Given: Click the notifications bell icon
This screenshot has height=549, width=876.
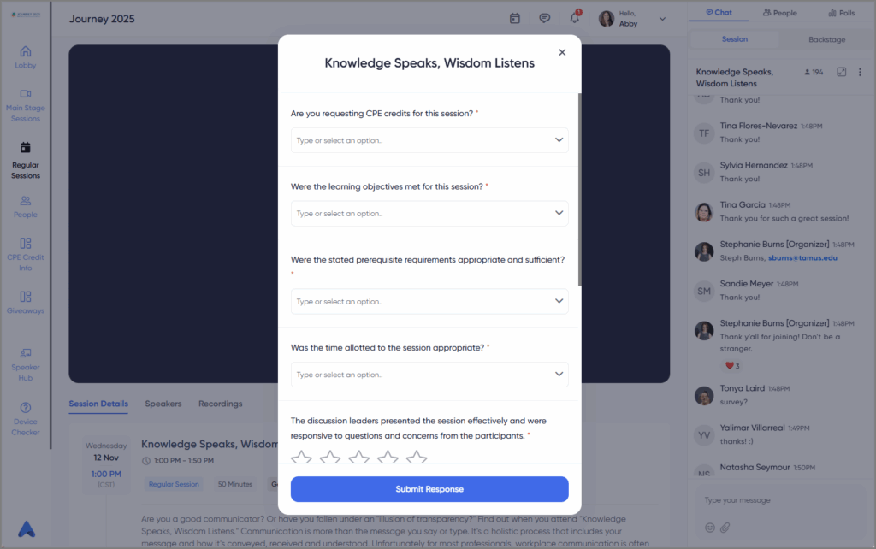Looking at the screenshot, I should coord(574,18).
